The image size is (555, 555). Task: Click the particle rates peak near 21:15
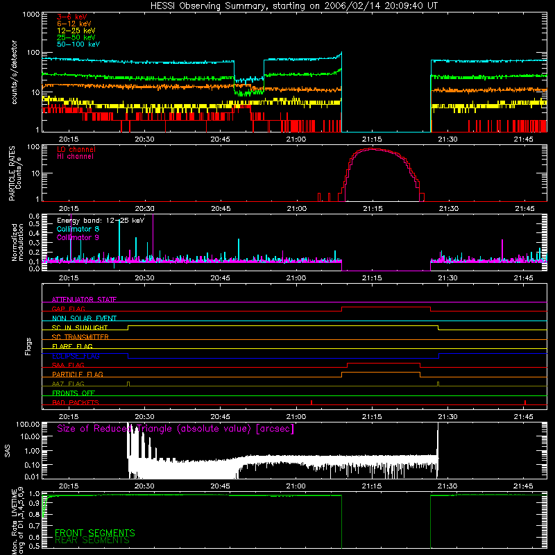372,149
